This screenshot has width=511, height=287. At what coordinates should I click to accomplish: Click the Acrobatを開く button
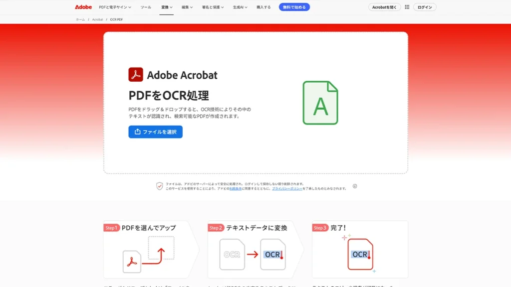coord(385,7)
